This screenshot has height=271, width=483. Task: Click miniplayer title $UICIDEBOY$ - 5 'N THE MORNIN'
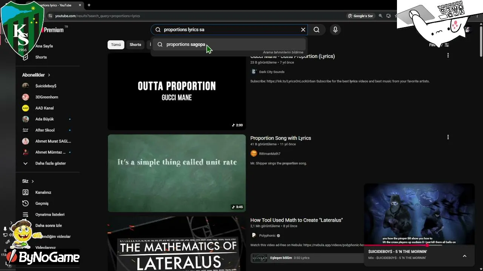398,251
